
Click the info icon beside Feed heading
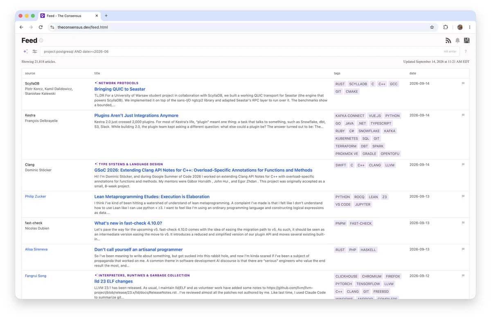(x=41, y=40)
